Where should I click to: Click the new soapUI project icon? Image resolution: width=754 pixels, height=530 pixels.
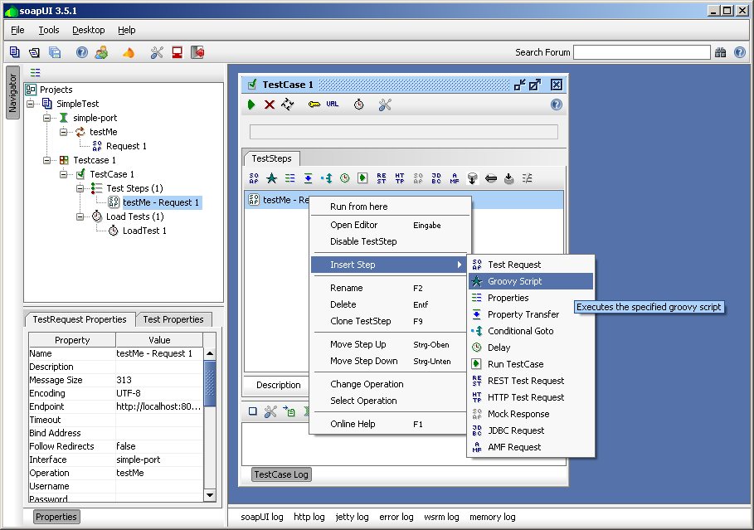(14, 52)
